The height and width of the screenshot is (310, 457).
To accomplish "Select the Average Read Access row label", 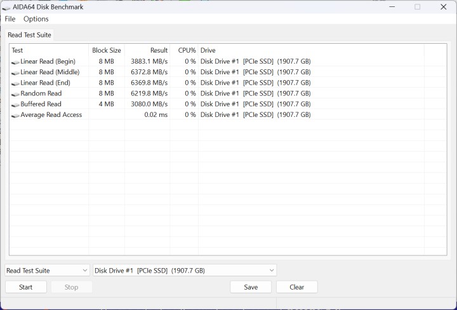I will click(x=51, y=115).
